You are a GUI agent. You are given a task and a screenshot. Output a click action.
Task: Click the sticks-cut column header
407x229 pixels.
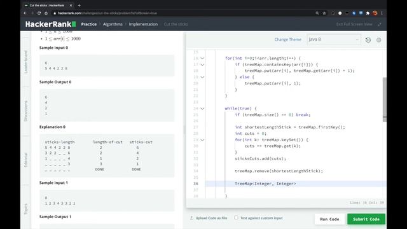(141, 142)
